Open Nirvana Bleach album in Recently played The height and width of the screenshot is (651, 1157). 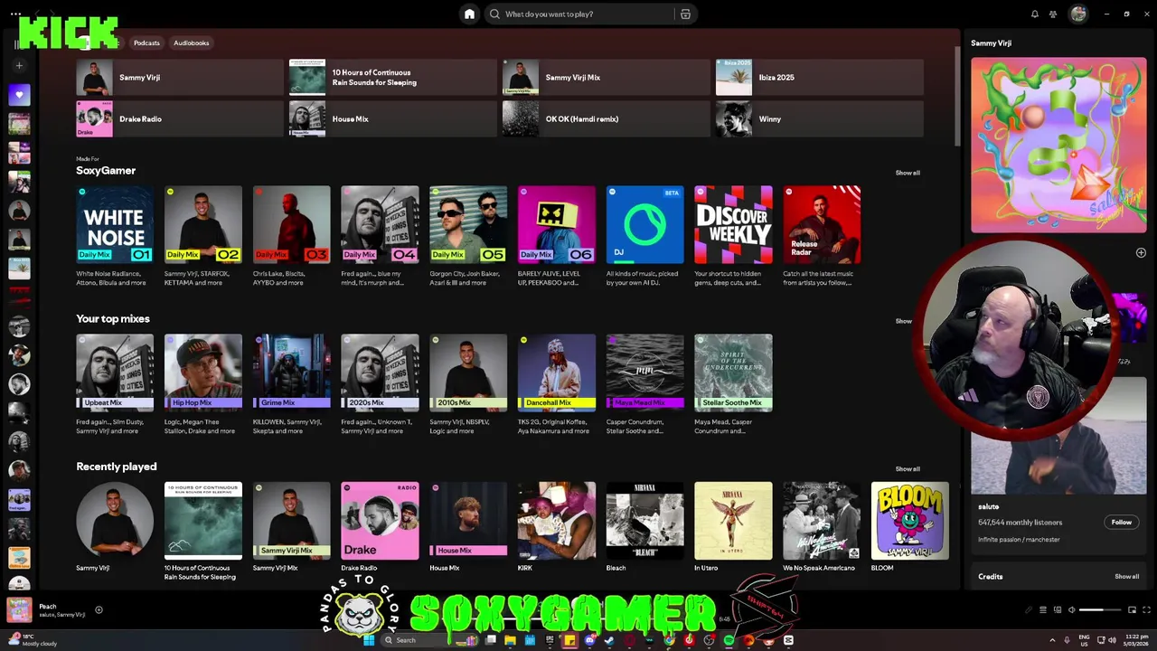pos(644,521)
